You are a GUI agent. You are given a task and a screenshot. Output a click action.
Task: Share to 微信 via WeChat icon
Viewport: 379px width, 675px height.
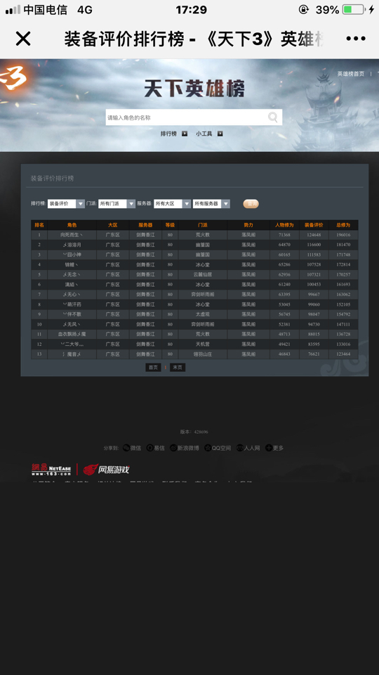(126, 448)
